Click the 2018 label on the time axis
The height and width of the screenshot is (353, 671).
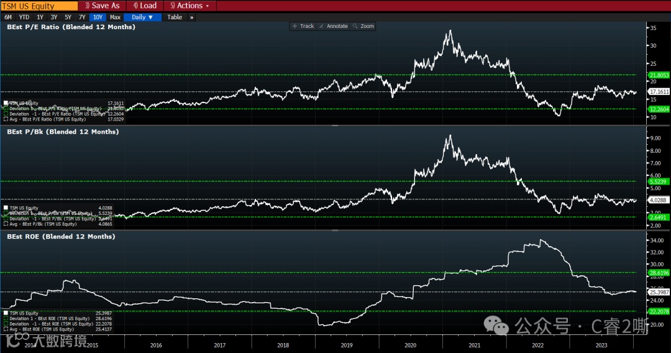(x=283, y=346)
